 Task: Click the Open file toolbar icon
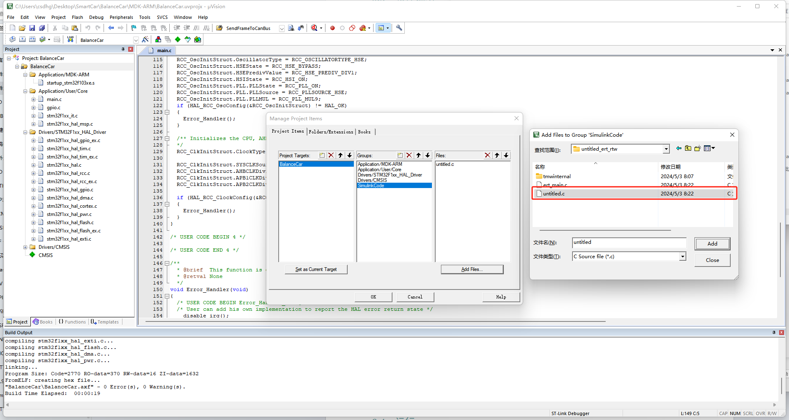pos(22,28)
